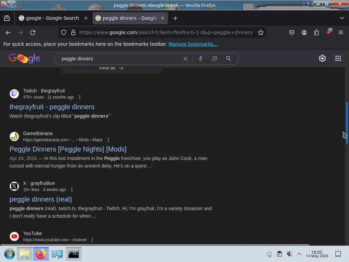The image size is (349, 262).
Task: Click the vertical page scrollbar thumb
Action: (x=347, y=123)
